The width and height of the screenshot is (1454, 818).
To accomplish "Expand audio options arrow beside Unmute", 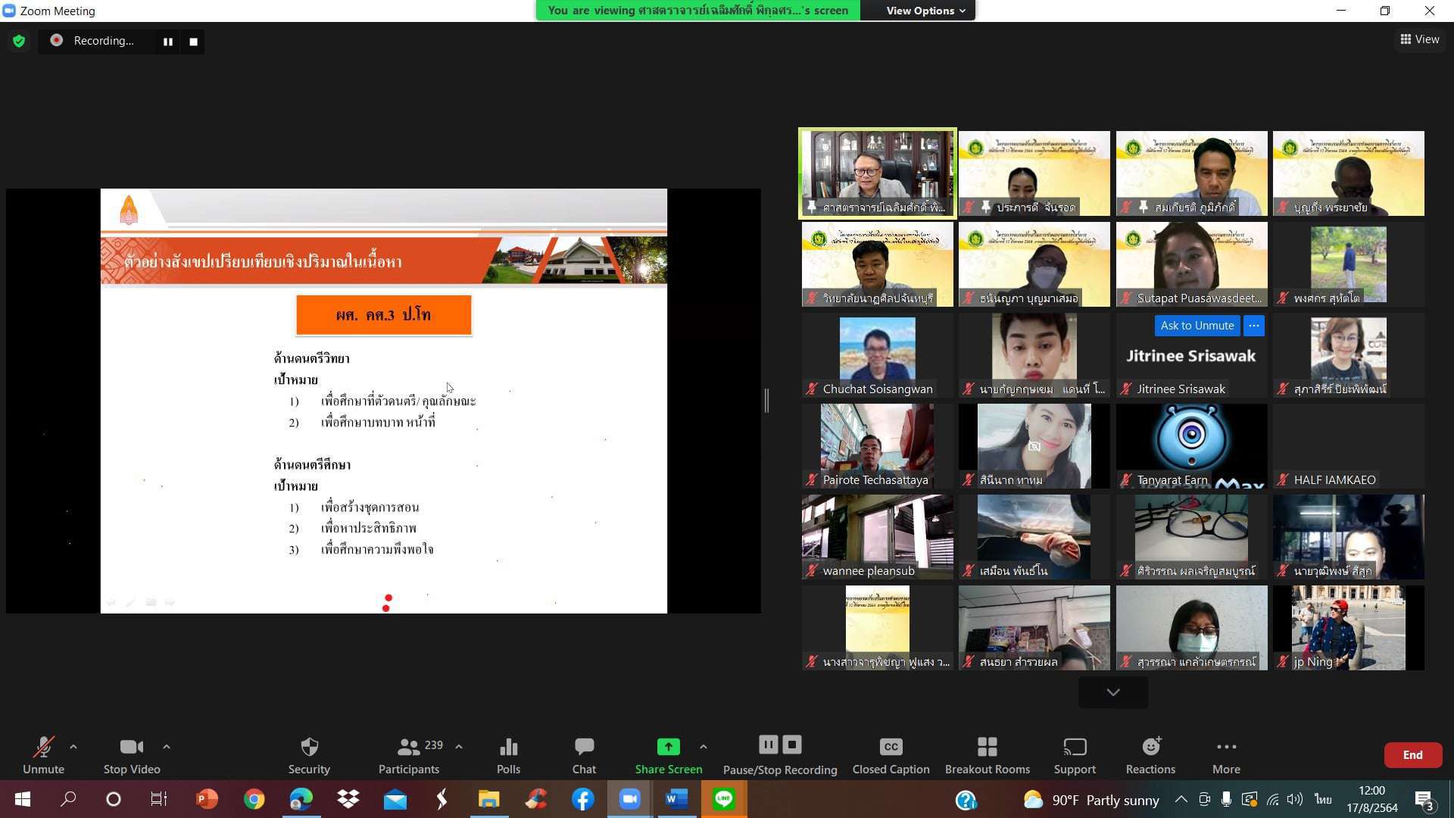I will [x=73, y=747].
